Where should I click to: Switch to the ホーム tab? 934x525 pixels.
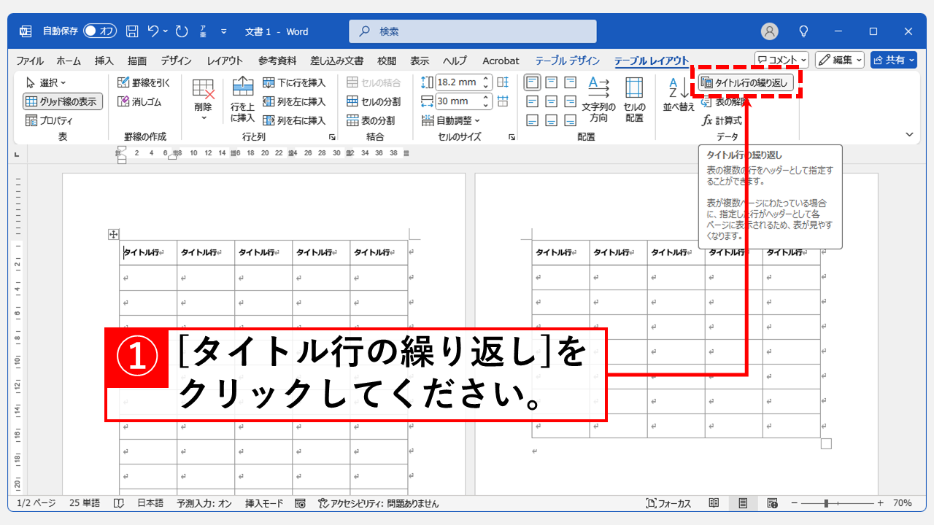pos(69,61)
